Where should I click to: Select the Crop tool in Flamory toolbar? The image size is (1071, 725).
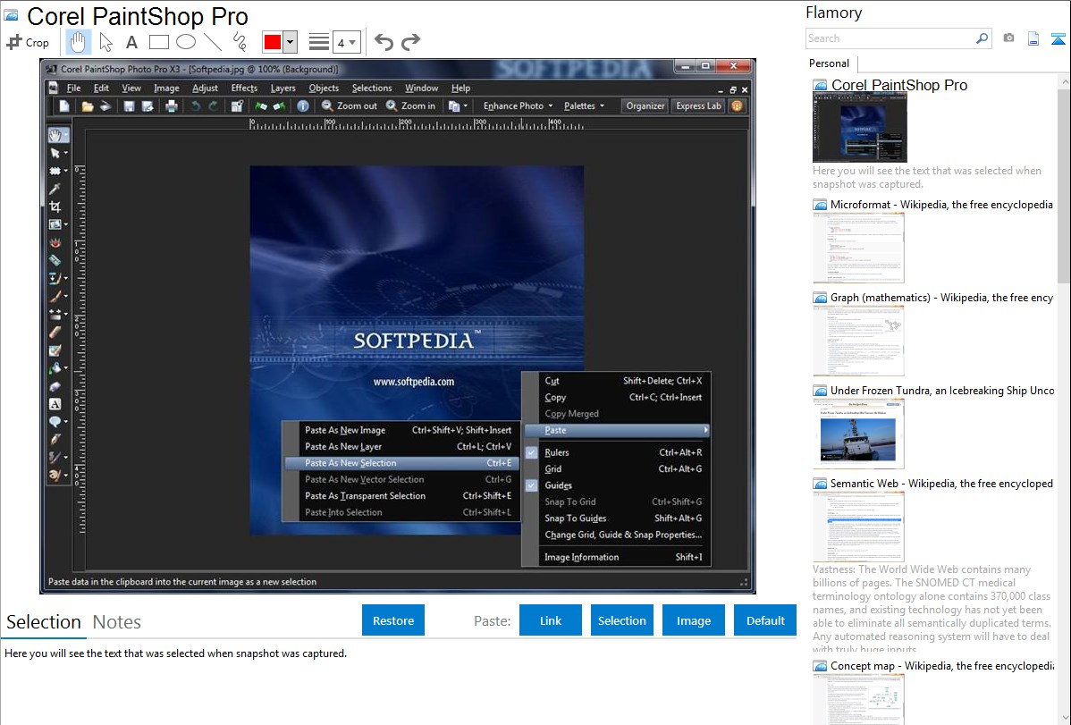pyautogui.click(x=28, y=42)
